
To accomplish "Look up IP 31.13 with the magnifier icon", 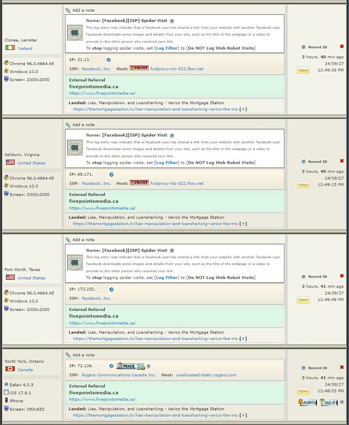I will click(109, 60).
